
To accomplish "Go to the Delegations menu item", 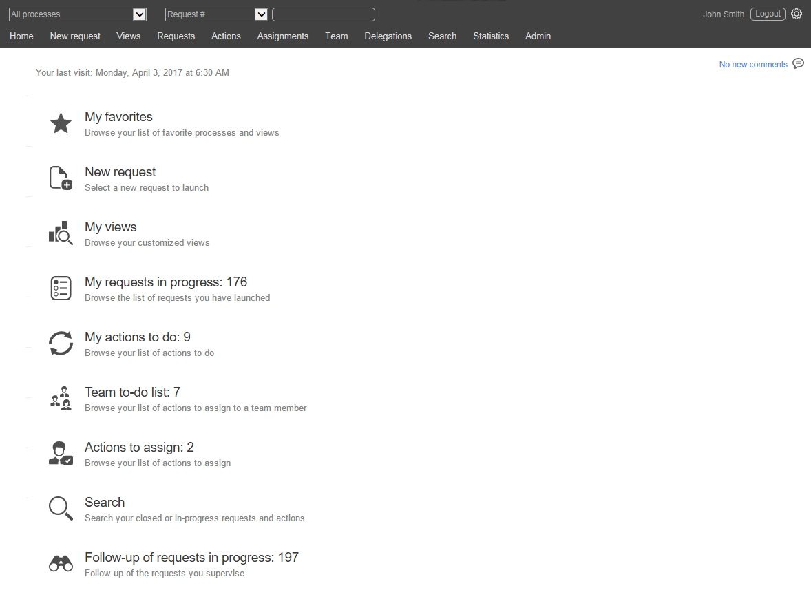I will [x=388, y=36].
